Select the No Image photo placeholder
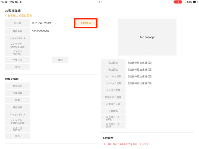 pyautogui.click(x=147, y=37)
